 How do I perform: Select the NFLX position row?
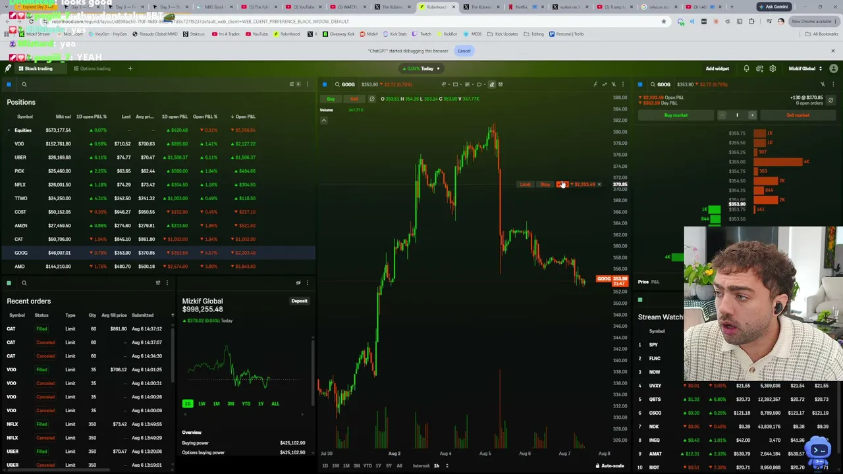158,185
